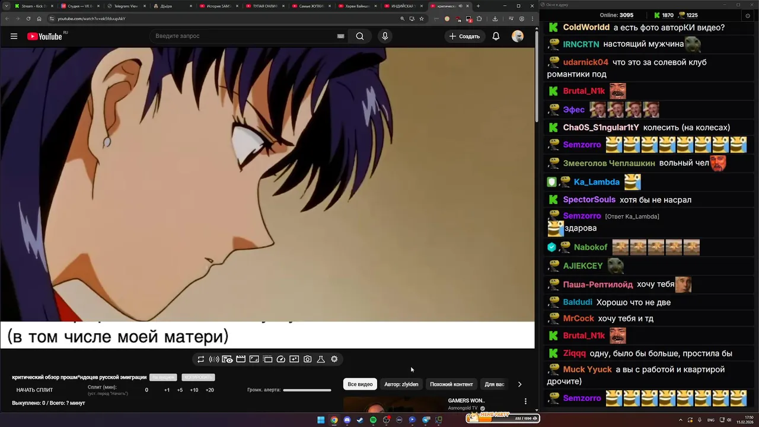Switch to the ТУПАЯ ОНЛАЙН browser tab

264,6
